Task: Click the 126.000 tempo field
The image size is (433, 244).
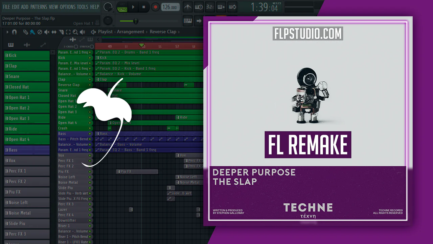Action: tap(170, 7)
